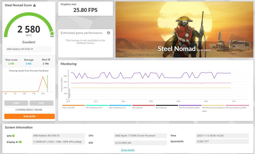
Task: Click the Time value 2025-11-13 00:40
Action: point(222,136)
